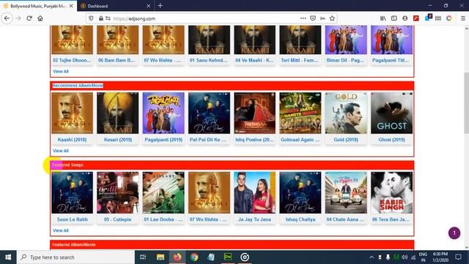
Task: Show site security lock info
Action: click(x=101, y=18)
